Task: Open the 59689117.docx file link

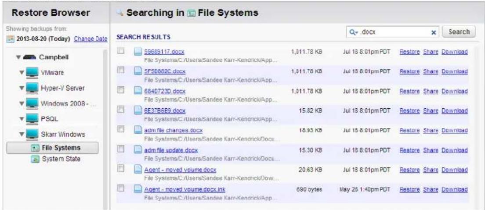Action: [x=164, y=52]
